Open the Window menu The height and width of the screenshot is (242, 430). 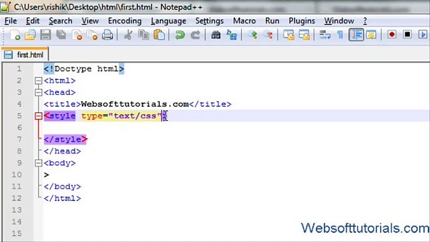(x=339, y=21)
